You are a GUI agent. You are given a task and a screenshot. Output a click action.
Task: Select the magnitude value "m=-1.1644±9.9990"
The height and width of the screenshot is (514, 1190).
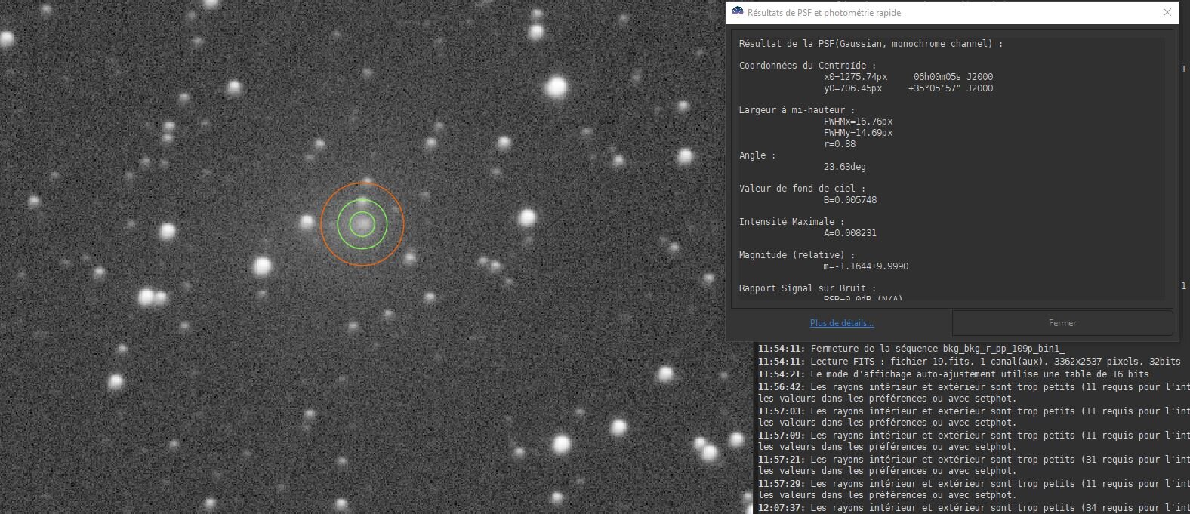[866, 266]
